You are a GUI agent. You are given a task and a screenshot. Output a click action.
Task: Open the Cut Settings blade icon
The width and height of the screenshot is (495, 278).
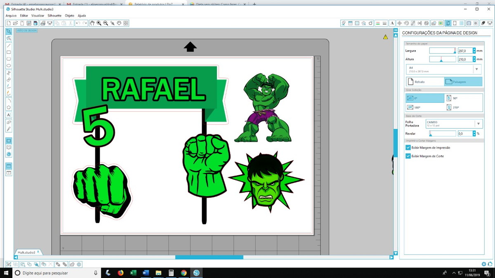pos(483,23)
